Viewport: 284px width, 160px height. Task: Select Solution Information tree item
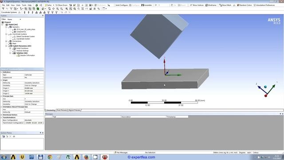(x=28, y=55)
